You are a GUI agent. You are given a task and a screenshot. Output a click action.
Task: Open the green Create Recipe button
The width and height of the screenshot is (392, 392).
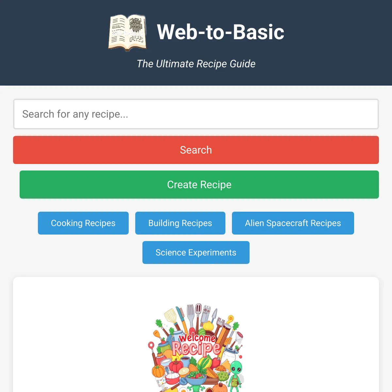[x=199, y=185]
